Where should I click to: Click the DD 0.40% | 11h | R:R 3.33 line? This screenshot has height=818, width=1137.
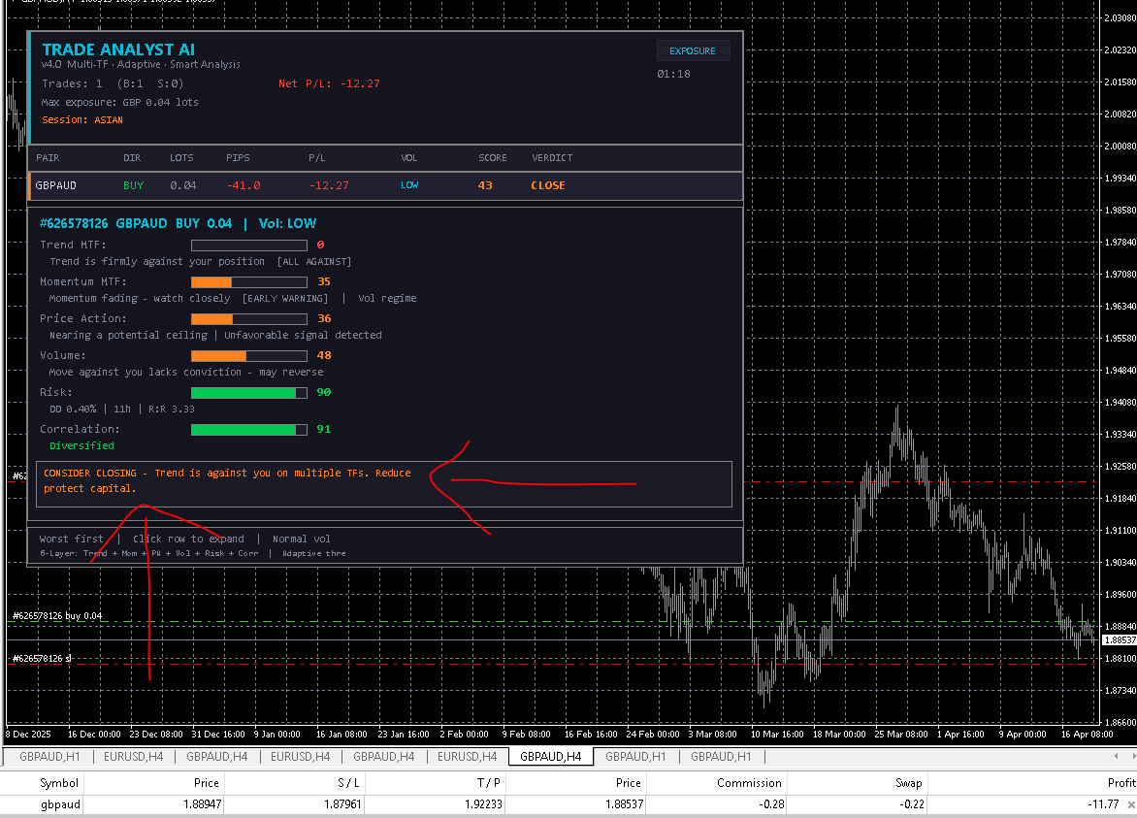(x=122, y=409)
